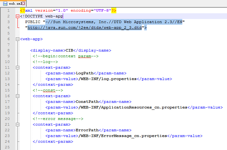Collapse the context-param fold on line 21
The image size is (227, 150).
[x=17, y=124]
